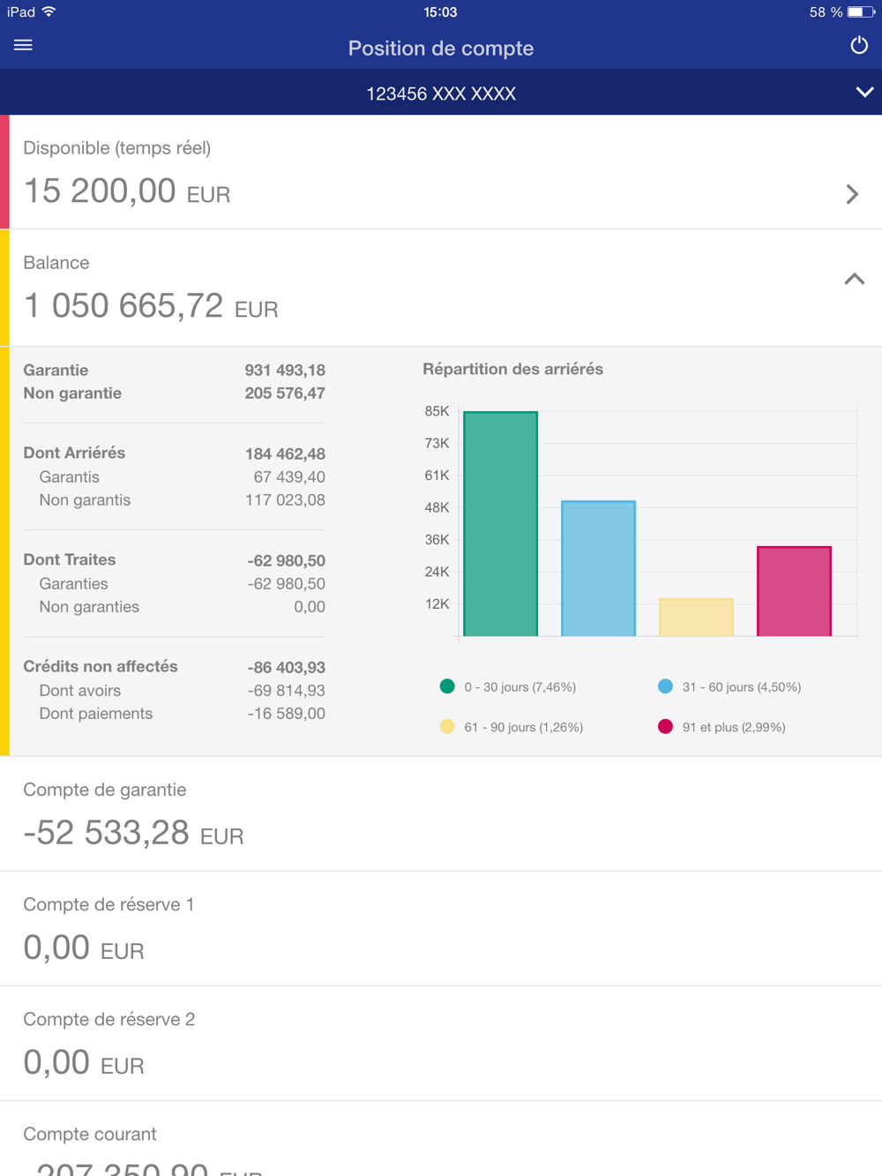Image resolution: width=882 pixels, height=1176 pixels.
Task: Open Compte de garantie row
Action: pos(440,813)
